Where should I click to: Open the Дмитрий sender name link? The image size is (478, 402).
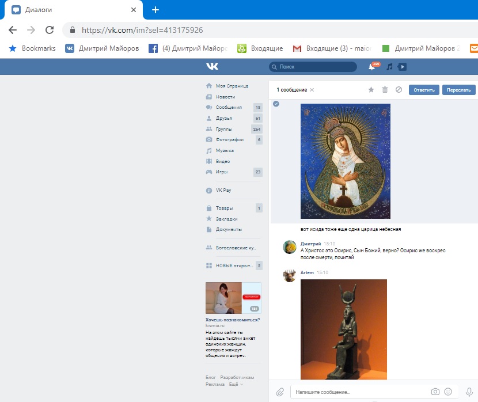pyautogui.click(x=310, y=244)
